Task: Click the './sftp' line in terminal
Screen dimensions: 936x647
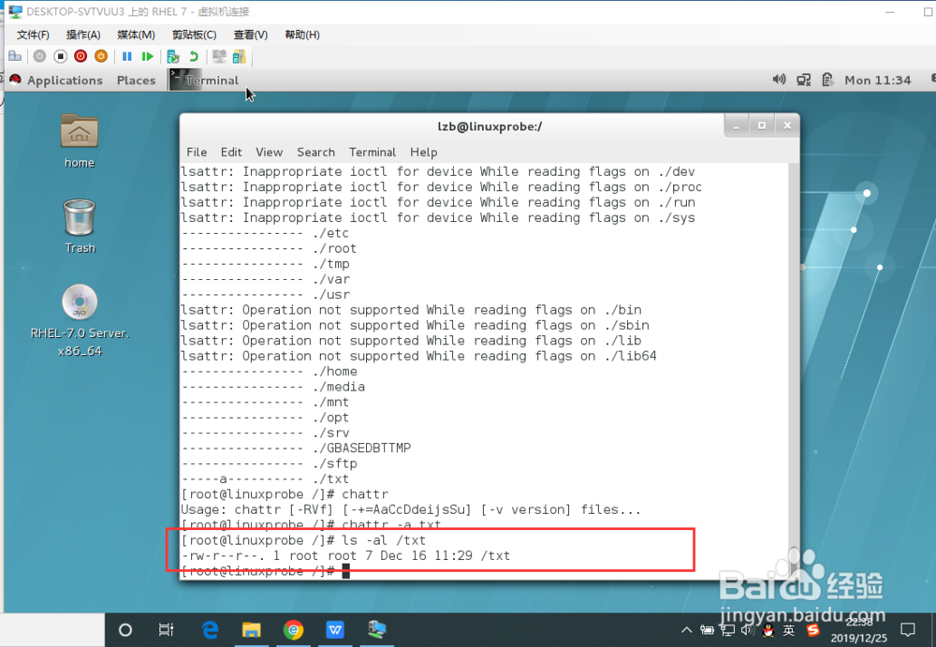Action: (x=270, y=463)
